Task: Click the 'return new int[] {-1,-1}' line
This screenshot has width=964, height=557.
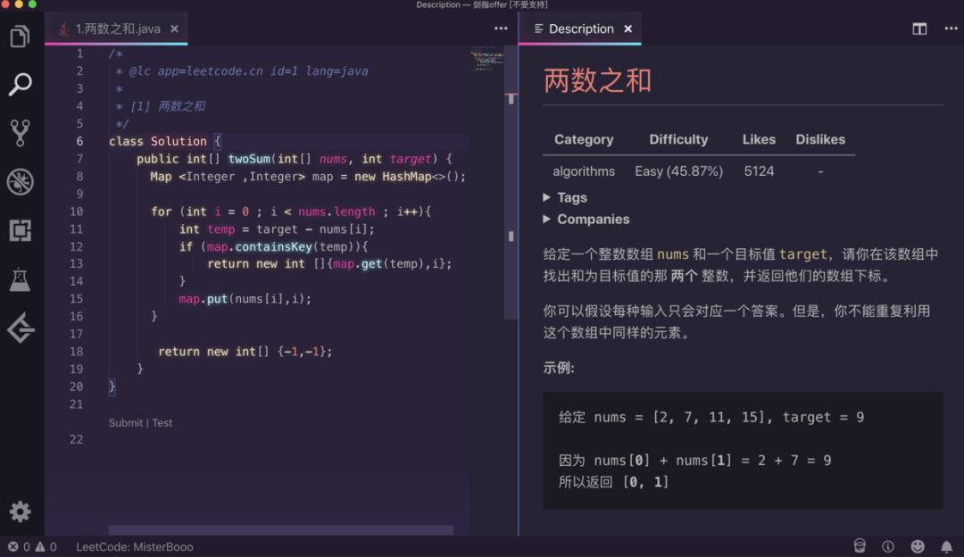Action: click(x=245, y=352)
